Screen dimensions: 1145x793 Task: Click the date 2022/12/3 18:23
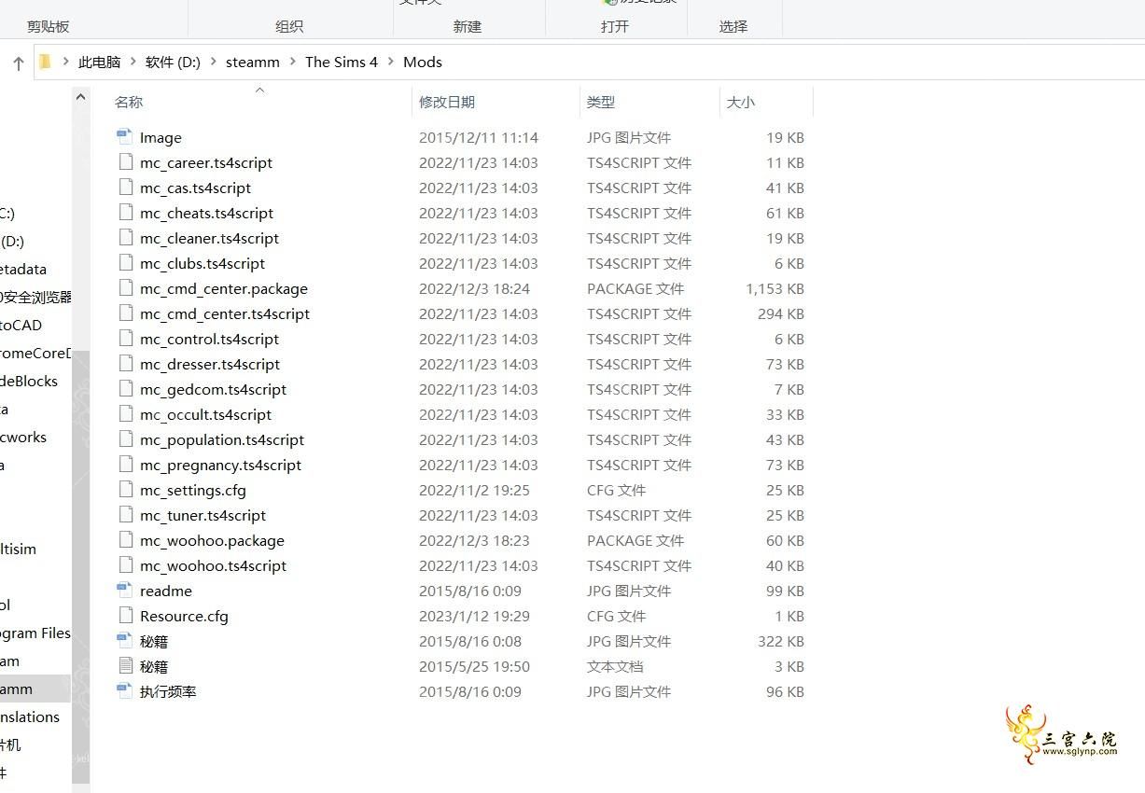click(x=474, y=540)
